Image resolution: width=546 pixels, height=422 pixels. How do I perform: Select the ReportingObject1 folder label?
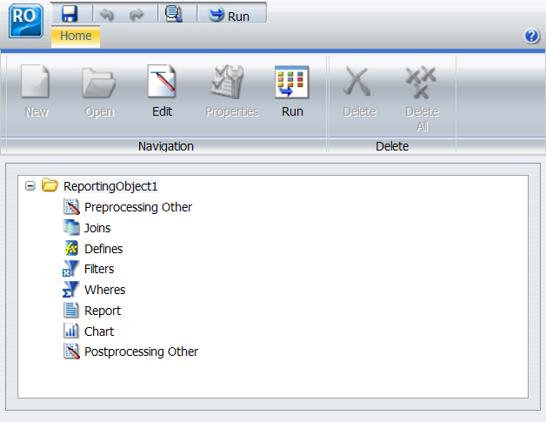point(110,186)
